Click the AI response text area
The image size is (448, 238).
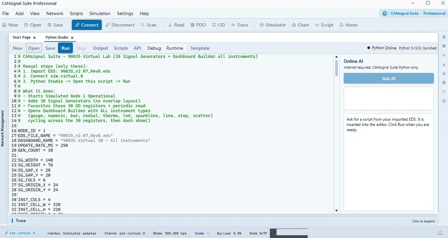click(388, 162)
